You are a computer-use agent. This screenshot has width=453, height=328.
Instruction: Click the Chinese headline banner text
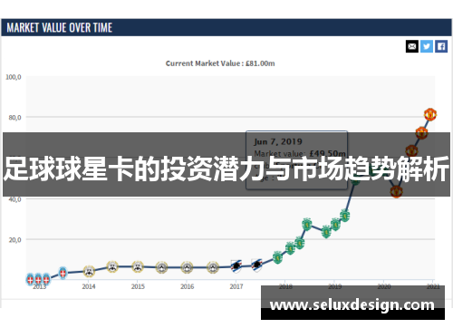pyautogui.click(x=226, y=169)
